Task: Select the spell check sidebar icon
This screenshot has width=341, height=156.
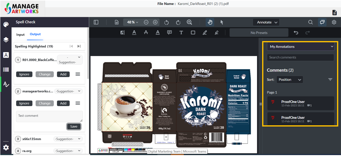Action: pos(6,84)
